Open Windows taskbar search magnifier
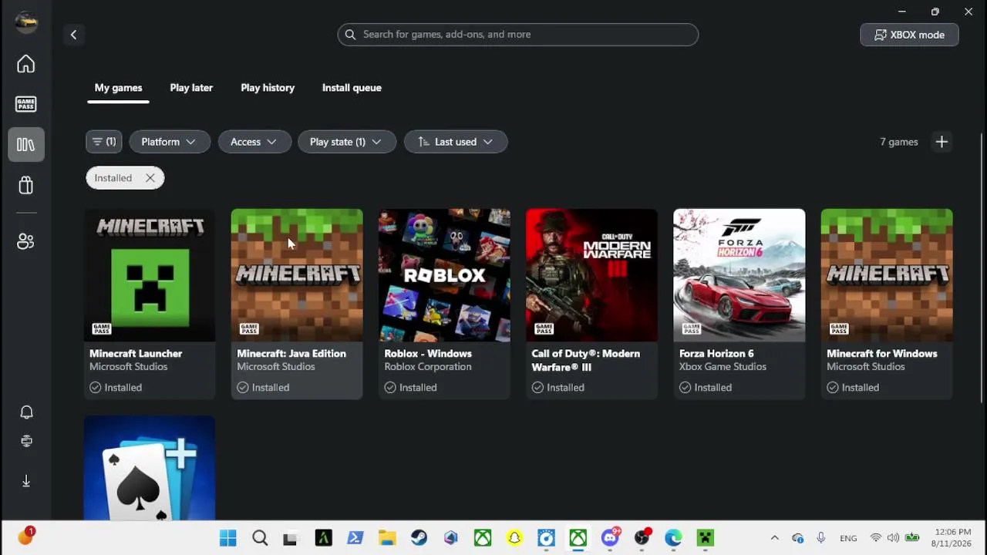This screenshot has width=987, height=555. click(260, 538)
